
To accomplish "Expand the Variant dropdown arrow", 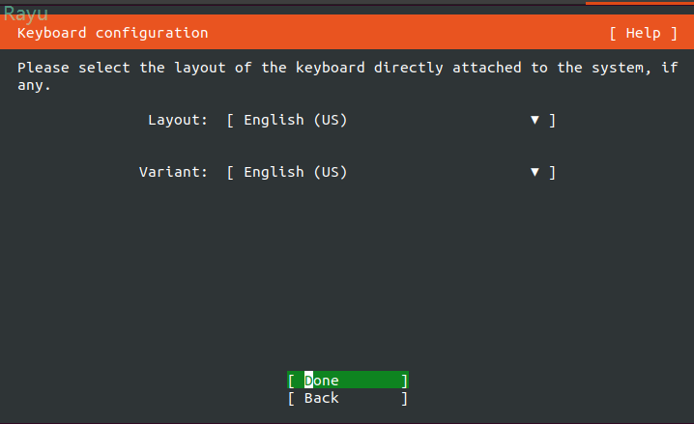I will tap(535, 172).
